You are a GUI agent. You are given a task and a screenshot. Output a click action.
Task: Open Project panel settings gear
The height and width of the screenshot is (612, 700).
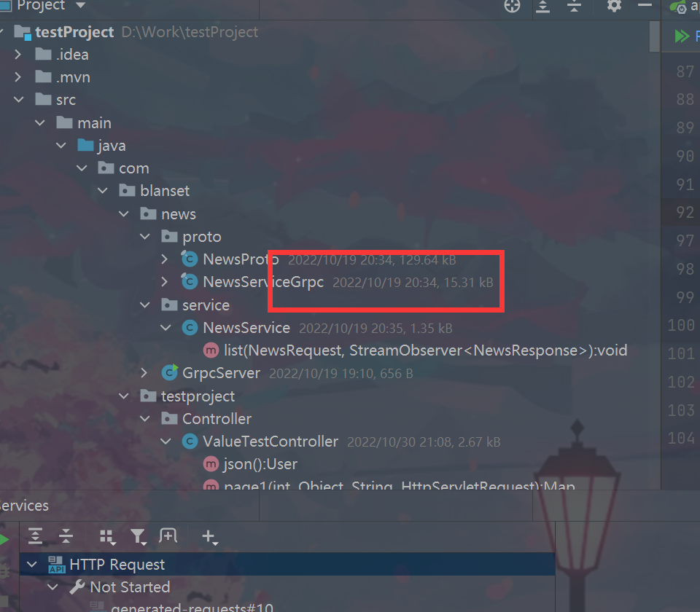pyautogui.click(x=614, y=6)
